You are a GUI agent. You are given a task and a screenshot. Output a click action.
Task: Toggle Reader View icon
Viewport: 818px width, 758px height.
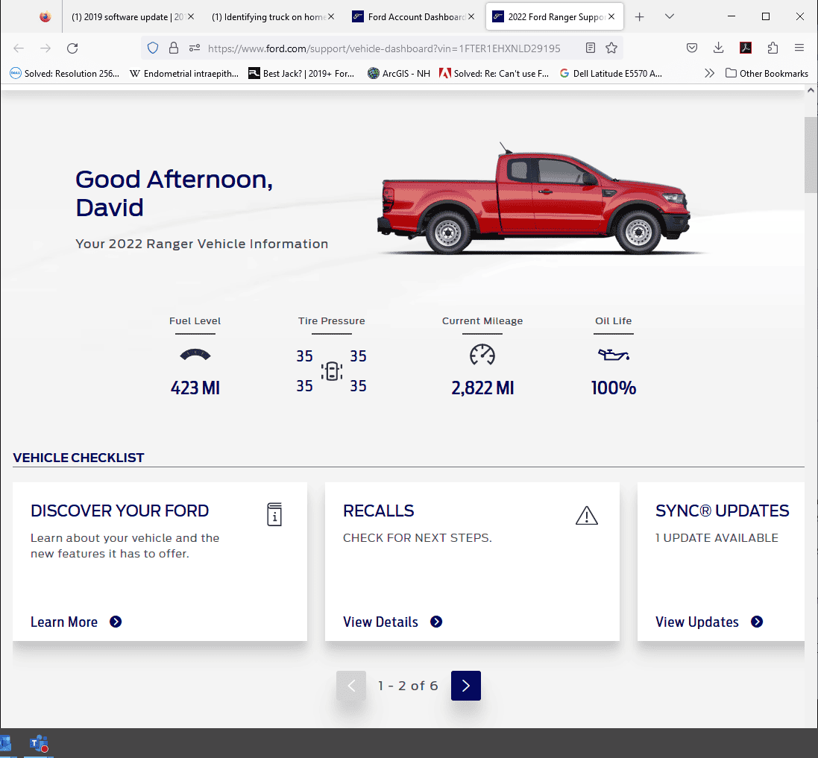point(590,48)
